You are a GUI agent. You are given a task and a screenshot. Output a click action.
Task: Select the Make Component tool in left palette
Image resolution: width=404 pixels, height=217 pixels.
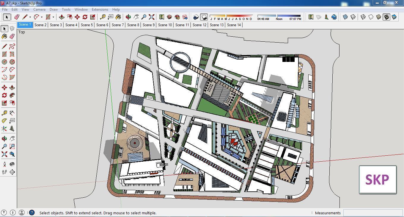(12, 29)
